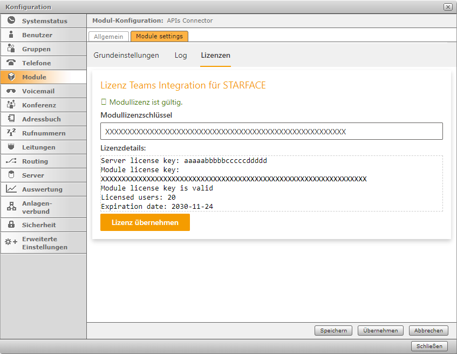Viewport: 457px width, 354px height.
Task: Select Leitungen in sidebar
Action: [43, 147]
